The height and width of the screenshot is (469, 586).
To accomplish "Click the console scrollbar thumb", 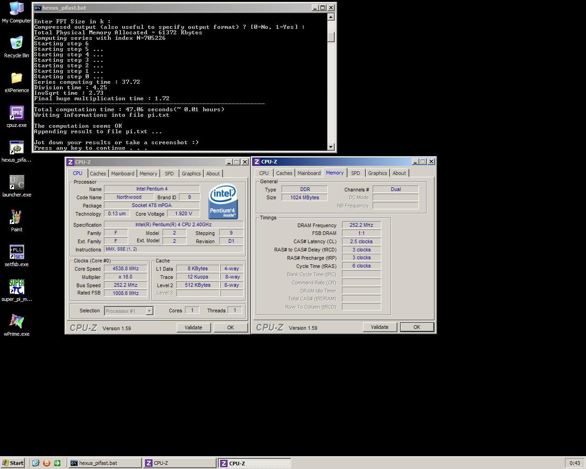I will 331,37.
